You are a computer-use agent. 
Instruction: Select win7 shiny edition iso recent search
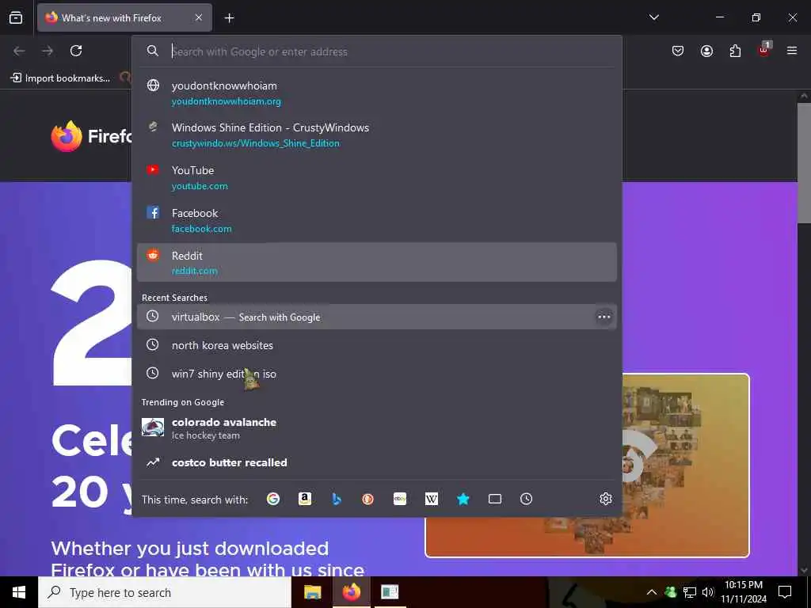(x=376, y=374)
